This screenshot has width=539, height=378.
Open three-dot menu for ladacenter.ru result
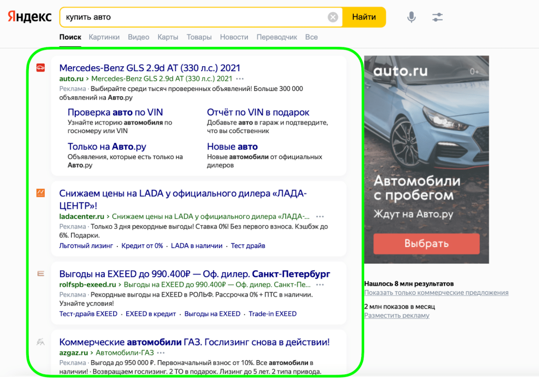tap(320, 217)
